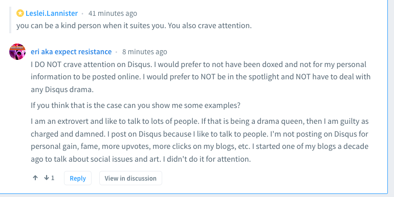Click the paragraph beginning I DO NOT crave
Screen dimensions: 394x197
tap(201, 77)
